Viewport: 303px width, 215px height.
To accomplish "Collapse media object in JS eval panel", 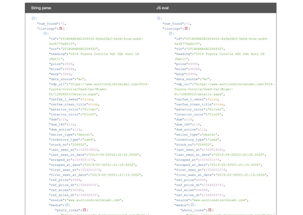I will 192,205.
